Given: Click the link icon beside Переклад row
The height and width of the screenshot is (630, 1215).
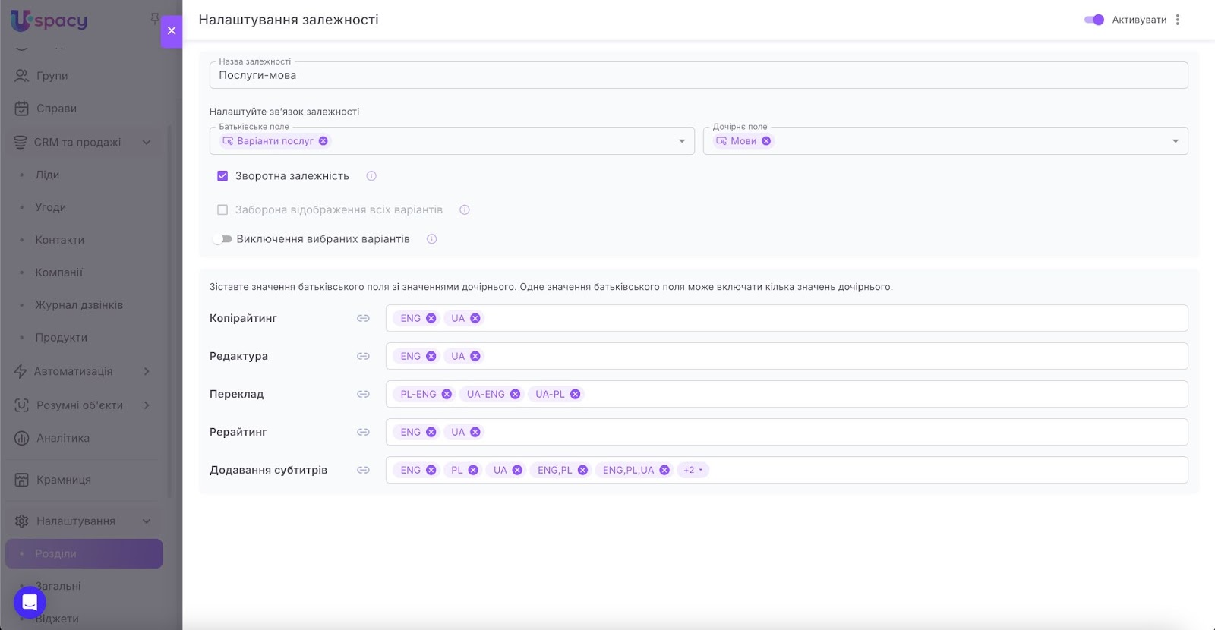Looking at the screenshot, I should pos(363,394).
